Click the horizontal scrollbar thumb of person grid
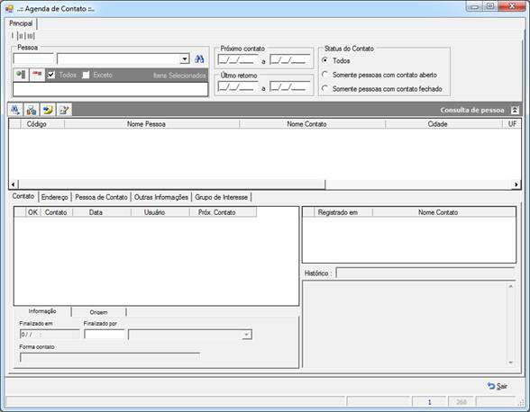This screenshot has height=412, width=530. pos(171,184)
